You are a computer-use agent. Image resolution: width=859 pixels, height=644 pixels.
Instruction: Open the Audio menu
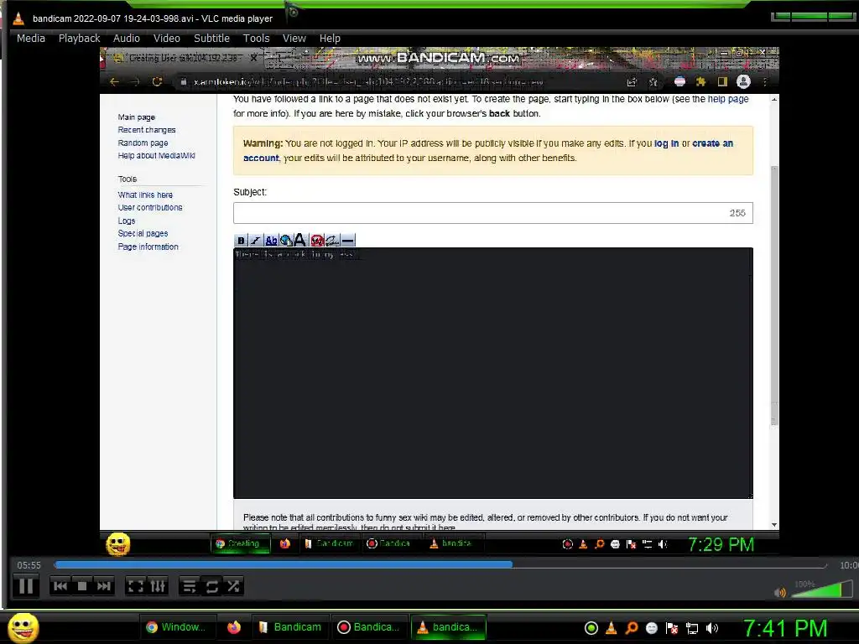tap(127, 39)
